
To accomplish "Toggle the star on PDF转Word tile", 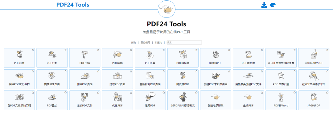I will 294,93.
